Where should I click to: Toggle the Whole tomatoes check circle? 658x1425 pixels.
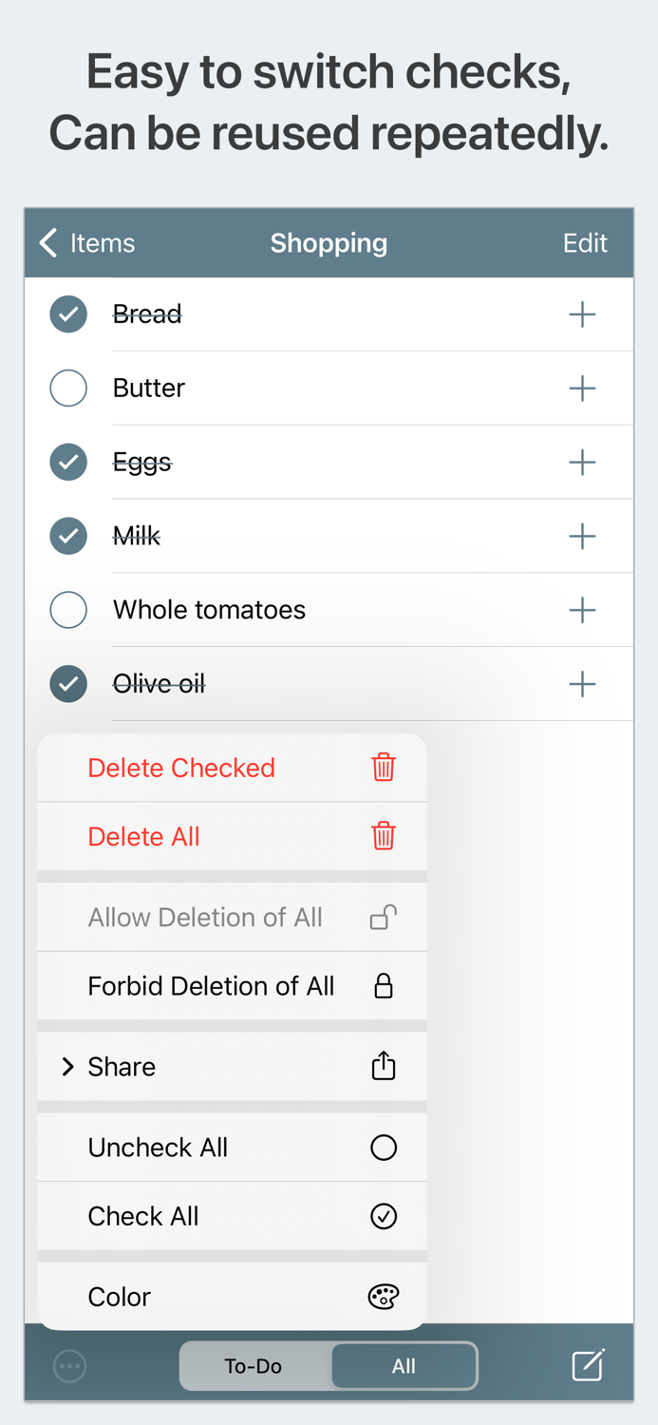(67, 610)
